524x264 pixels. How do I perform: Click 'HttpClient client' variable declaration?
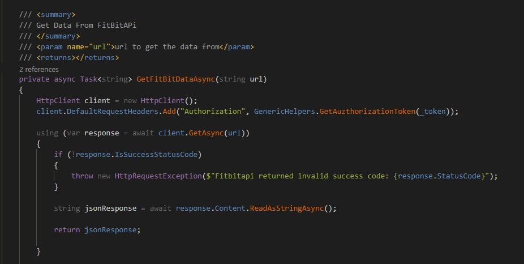73,101
